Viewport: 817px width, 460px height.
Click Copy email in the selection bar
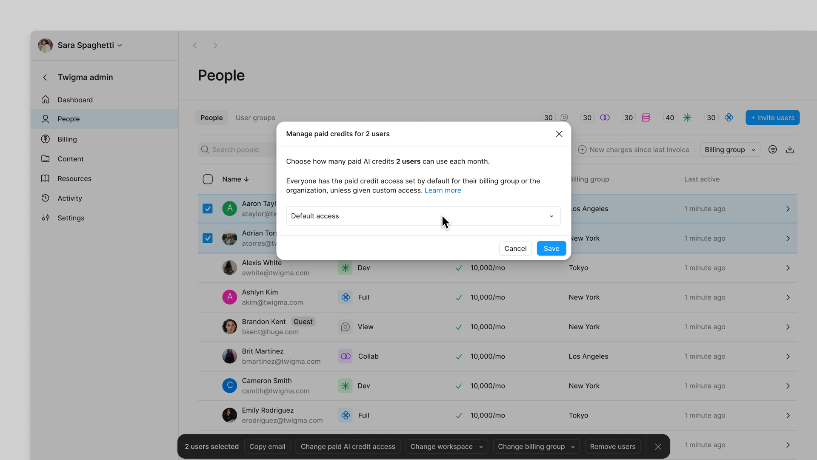[267, 446]
